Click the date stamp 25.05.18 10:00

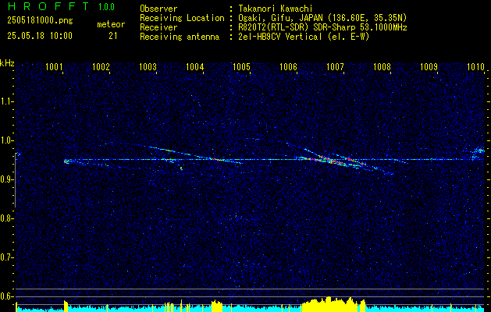tap(40, 36)
